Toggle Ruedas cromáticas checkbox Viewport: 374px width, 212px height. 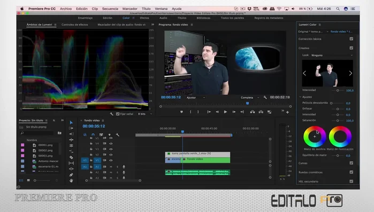[x=352, y=172]
